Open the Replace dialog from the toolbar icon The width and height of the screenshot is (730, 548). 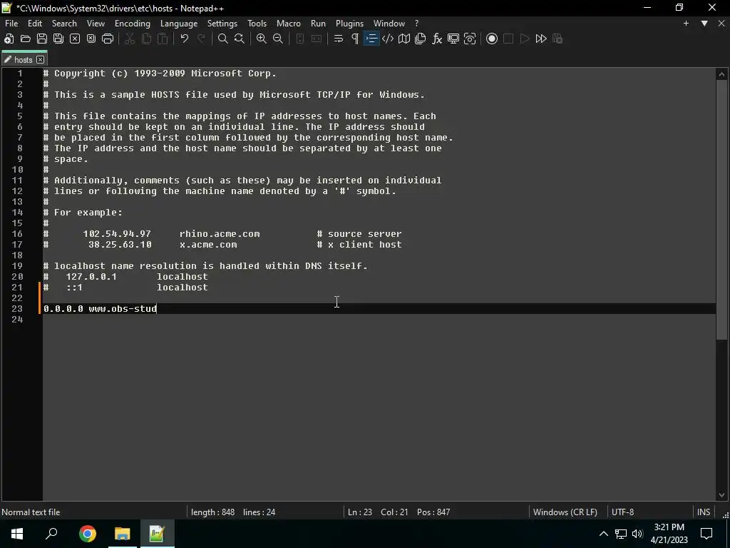pos(240,39)
